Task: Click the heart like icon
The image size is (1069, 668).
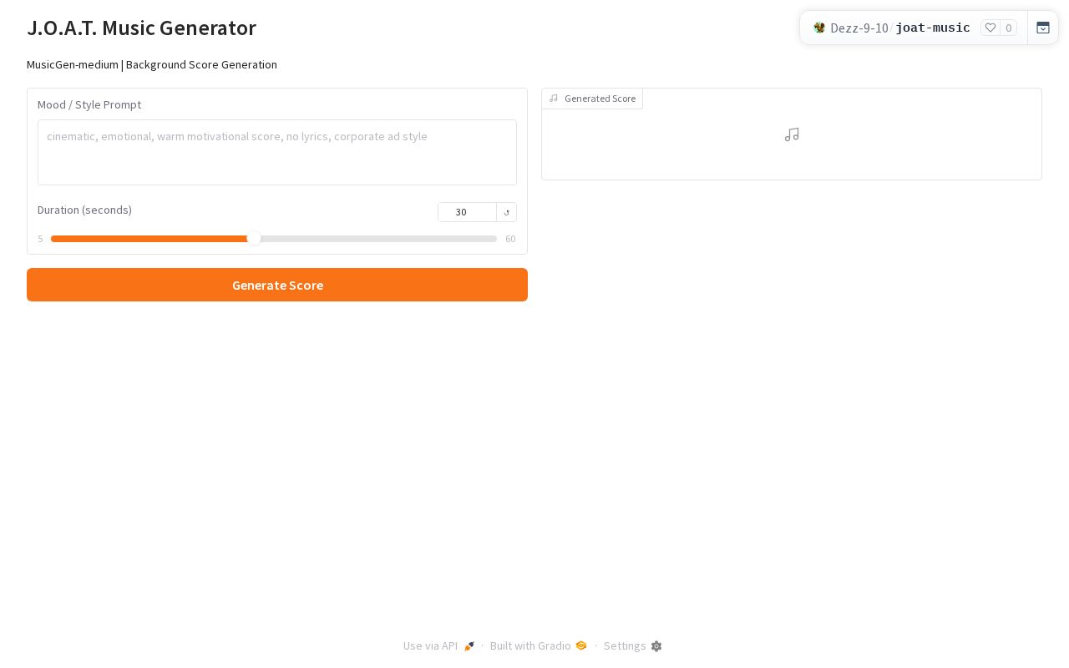Action: [990, 28]
